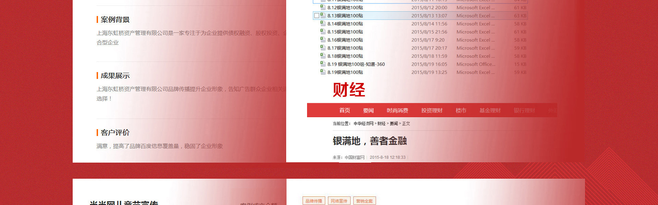
Task: Open file 8.14银满地100贴
Action: coord(345,24)
